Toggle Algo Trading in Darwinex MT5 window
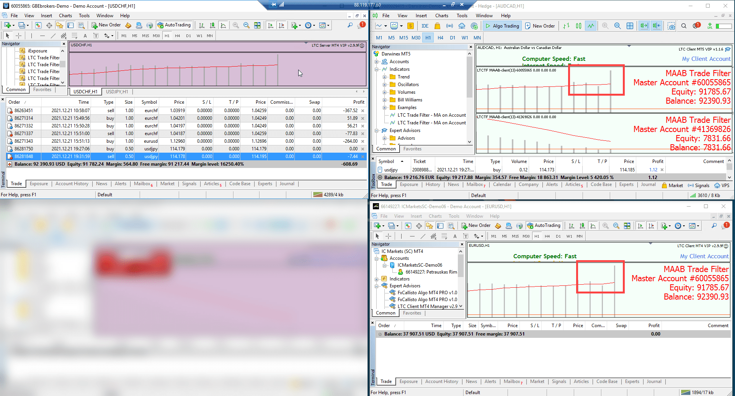735x396 pixels. [x=502, y=26]
